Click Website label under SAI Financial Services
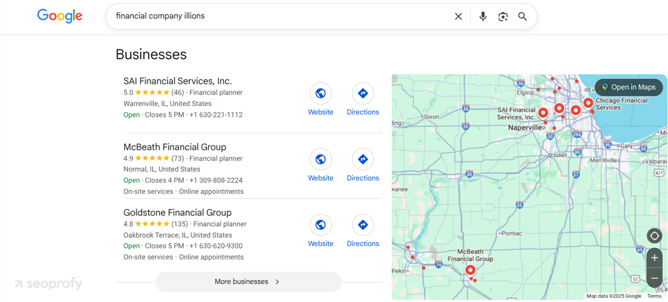 point(320,112)
